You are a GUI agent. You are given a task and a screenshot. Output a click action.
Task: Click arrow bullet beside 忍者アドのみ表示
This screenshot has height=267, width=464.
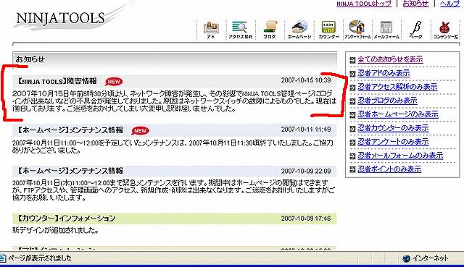[x=352, y=74]
